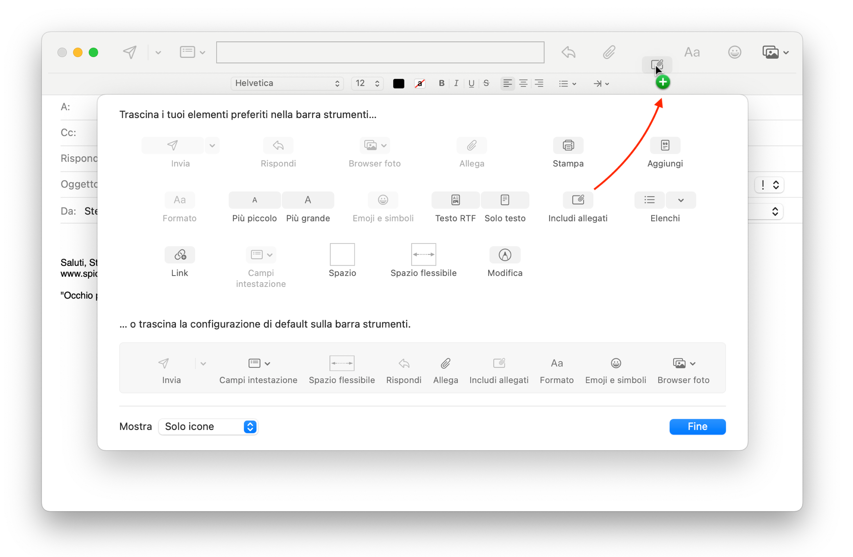This screenshot has height=557, width=853.
Task: Click the empty field in the top toolbar
Action: pos(380,52)
